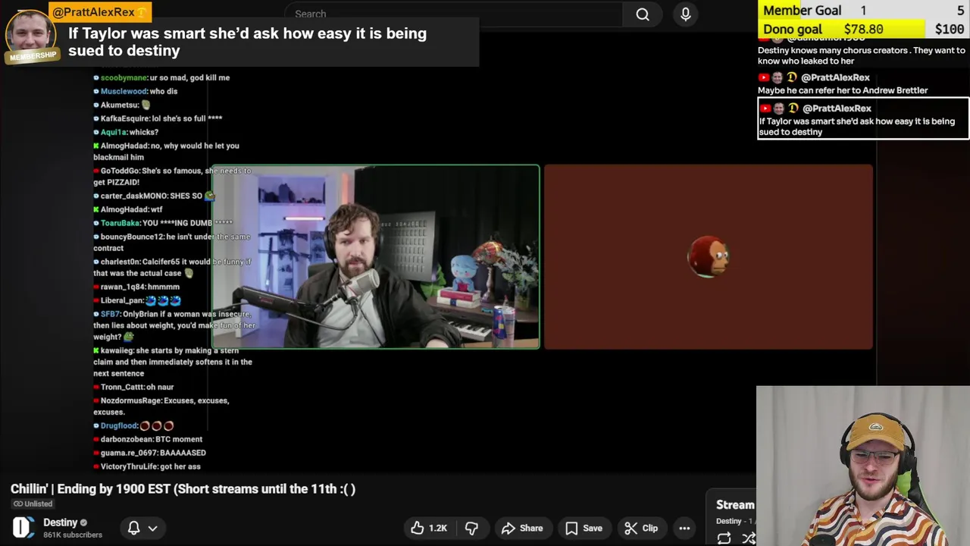970x546 pixels.
Task: Click chat message 'rawan_1q84: hmmmm'
Action: (x=136, y=287)
